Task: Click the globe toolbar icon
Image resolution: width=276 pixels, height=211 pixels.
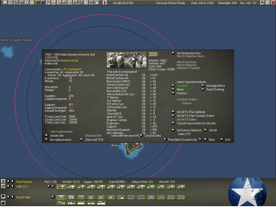Action: coord(75,3)
